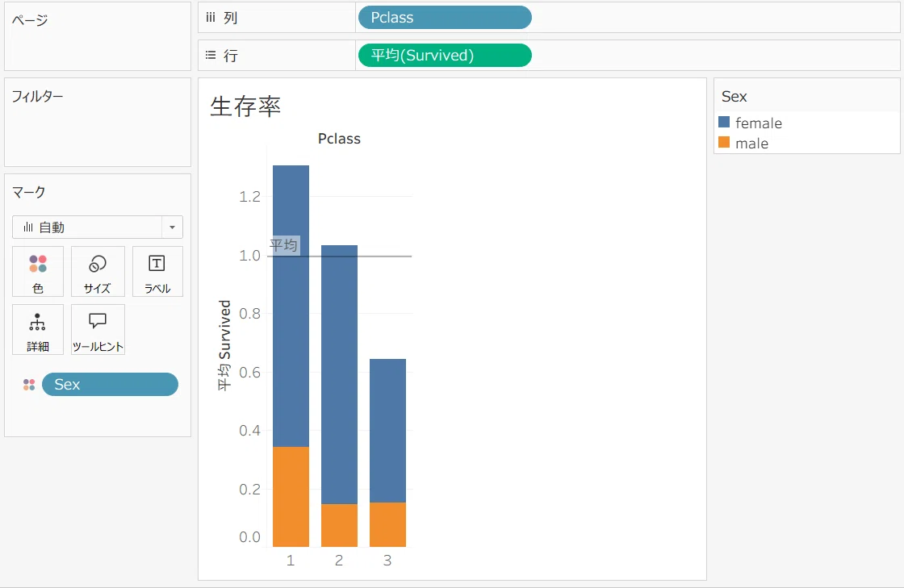Image resolution: width=904 pixels, height=588 pixels.
Task: Click the y-axis tick 1.0
Action: (x=249, y=256)
